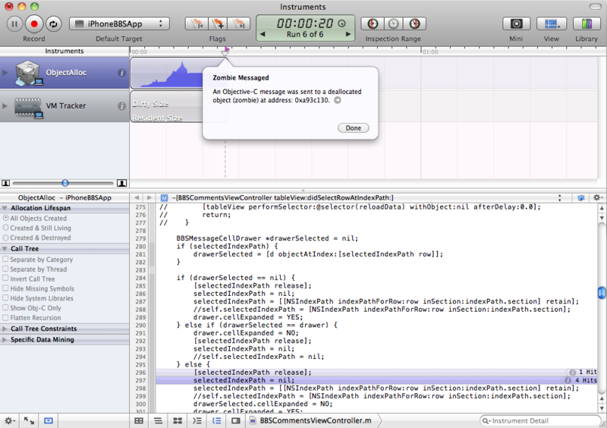Open the action gear menu at bottom left
The width and height of the screenshot is (607, 428).
10,420
